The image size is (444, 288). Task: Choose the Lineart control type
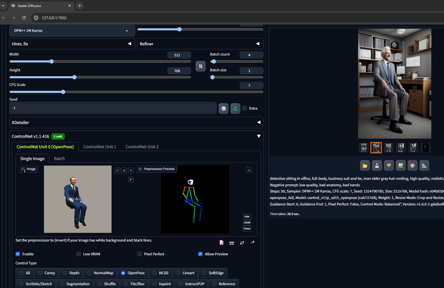click(x=185, y=273)
